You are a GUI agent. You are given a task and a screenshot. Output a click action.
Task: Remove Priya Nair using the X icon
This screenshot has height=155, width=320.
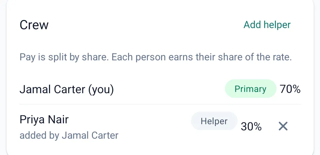click(283, 126)
